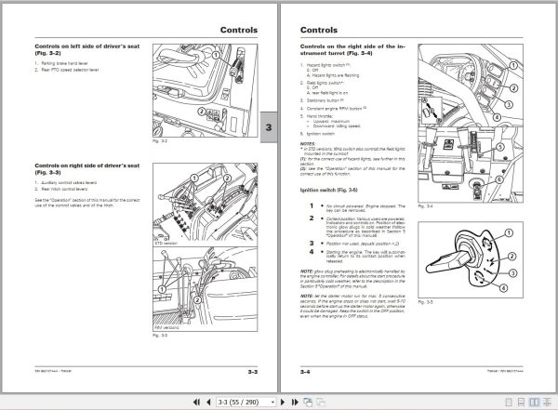Switch to single page layout

coord(509,403)
